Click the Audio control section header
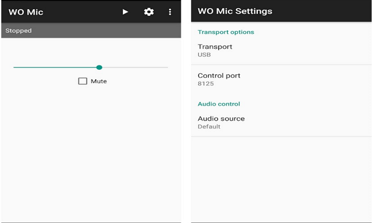The image size is (372, 223). [x=219, y=104]
